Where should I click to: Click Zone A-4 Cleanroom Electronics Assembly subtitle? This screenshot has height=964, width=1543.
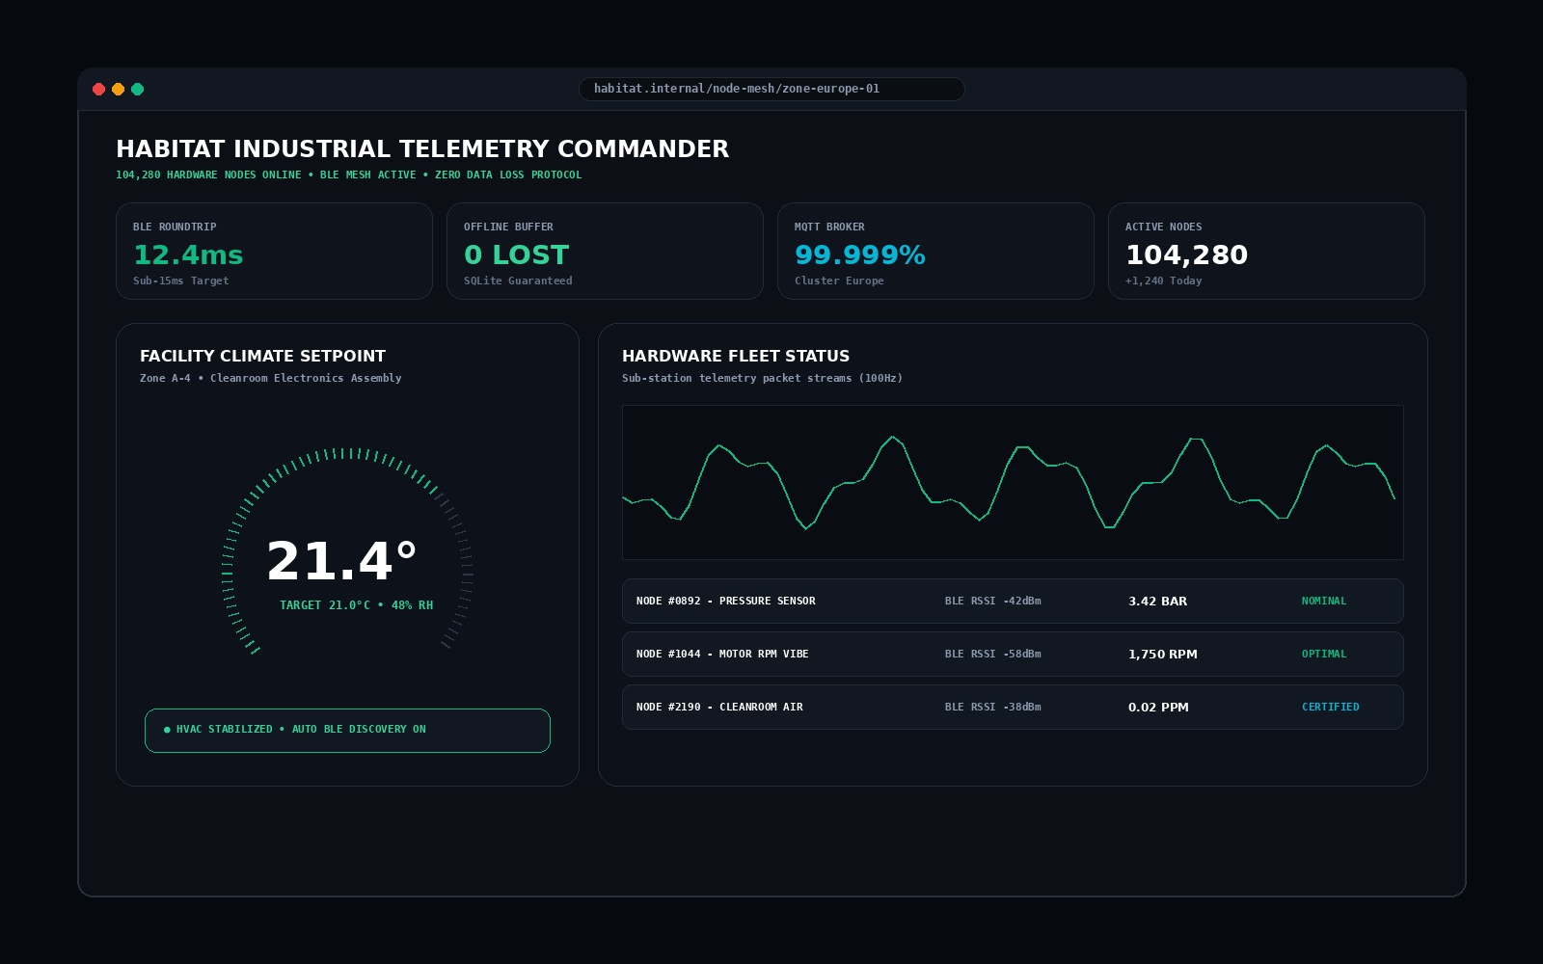click(271, 378)
